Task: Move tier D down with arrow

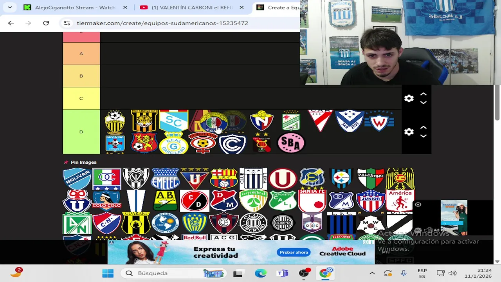Action: pyautogui.click(x=423, y=136)
